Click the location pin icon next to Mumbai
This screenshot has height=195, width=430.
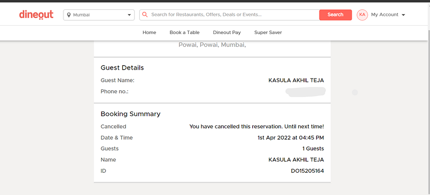click(x=69, y=15)
